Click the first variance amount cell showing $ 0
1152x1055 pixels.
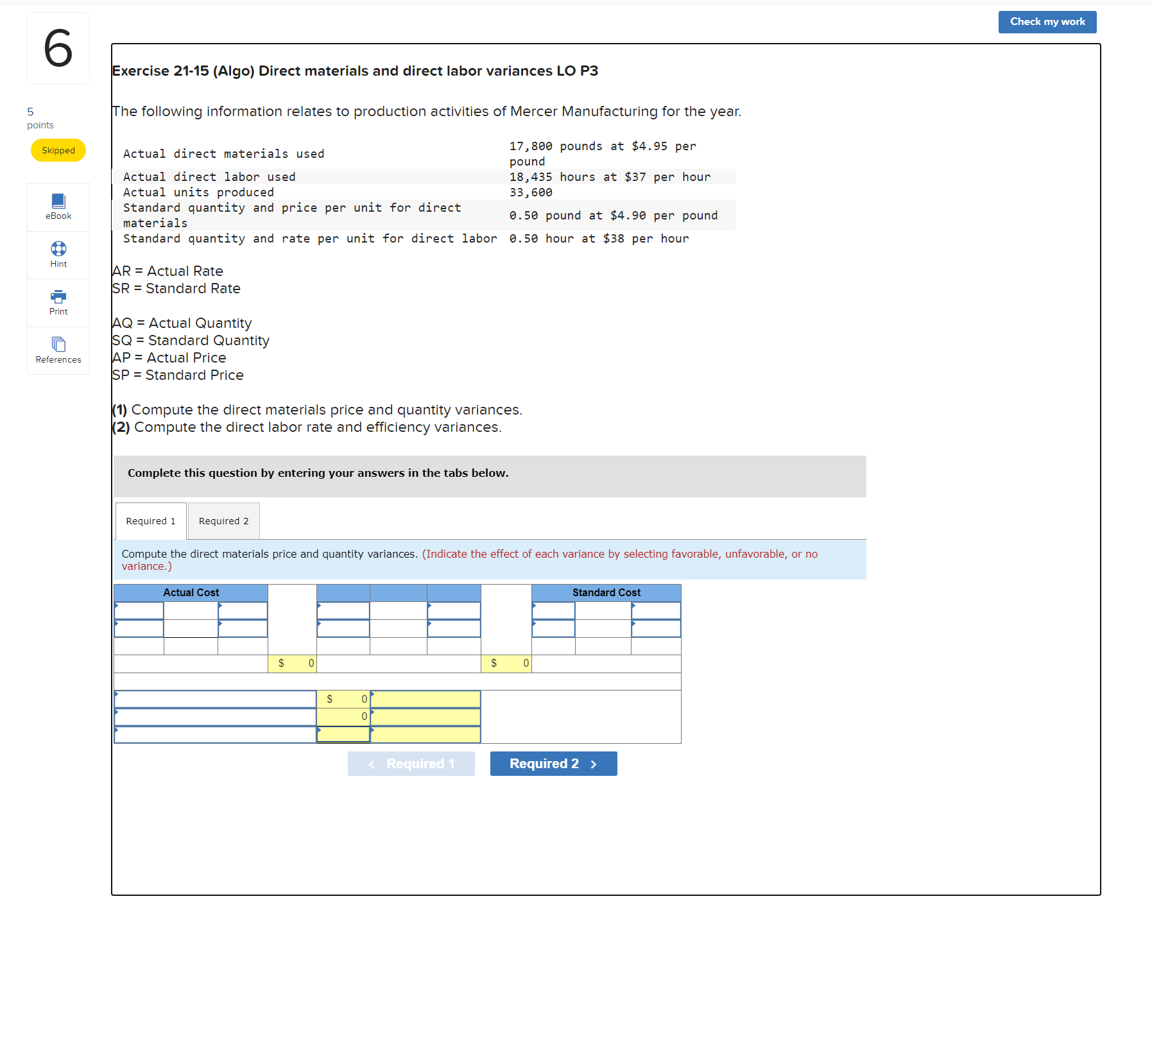click(343, 699)
